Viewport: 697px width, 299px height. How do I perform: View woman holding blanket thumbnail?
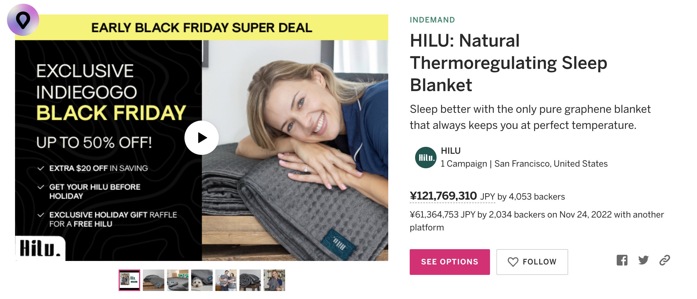(x=274, y=280)
